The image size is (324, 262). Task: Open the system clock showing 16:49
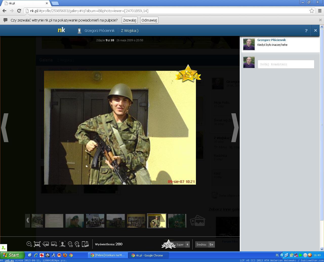[x=317, y=255]
